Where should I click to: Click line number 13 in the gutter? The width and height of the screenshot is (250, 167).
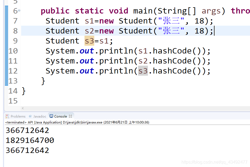point(13,81)
